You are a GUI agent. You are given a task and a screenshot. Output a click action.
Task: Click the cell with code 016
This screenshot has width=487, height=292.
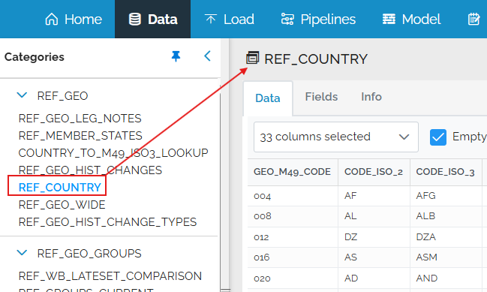[292, 257]
